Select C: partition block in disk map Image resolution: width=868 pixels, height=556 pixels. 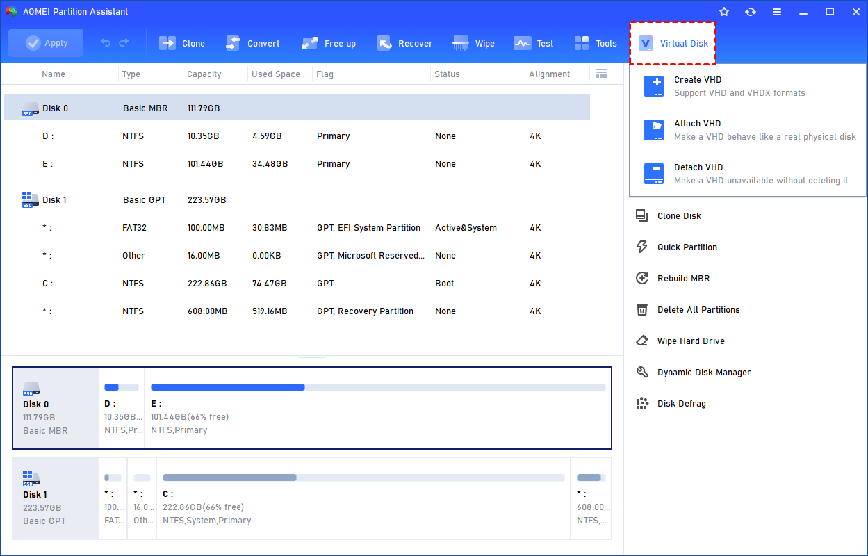click(x=363, y=498)
